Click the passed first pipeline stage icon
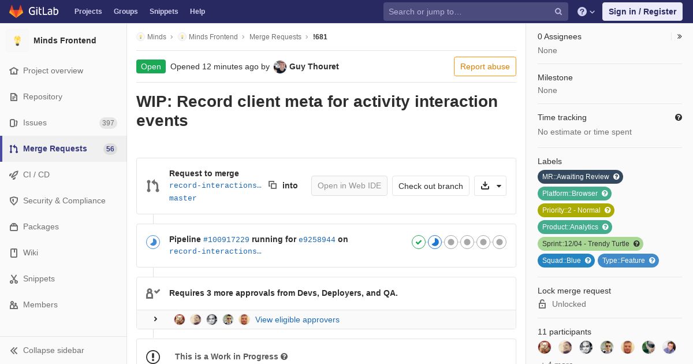Viewport: 693px width, 364px height. [419, 242]
